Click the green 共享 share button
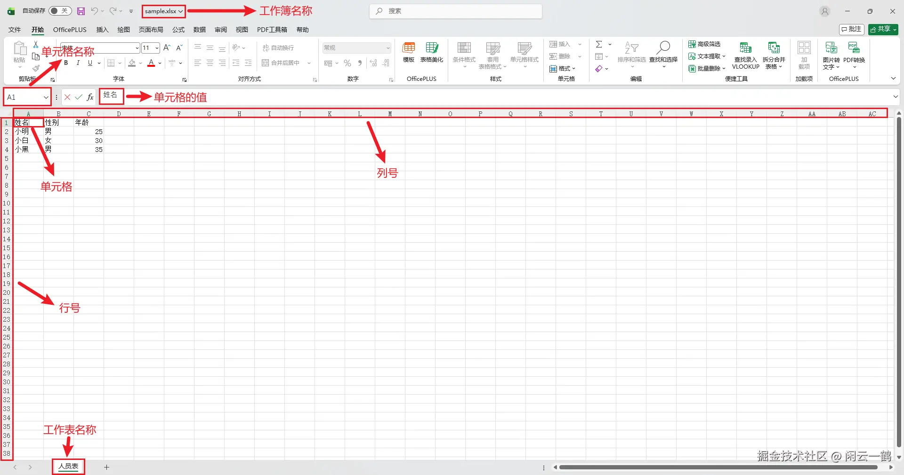The width and height of the screenshot is (904, 475). pos(883,29)
